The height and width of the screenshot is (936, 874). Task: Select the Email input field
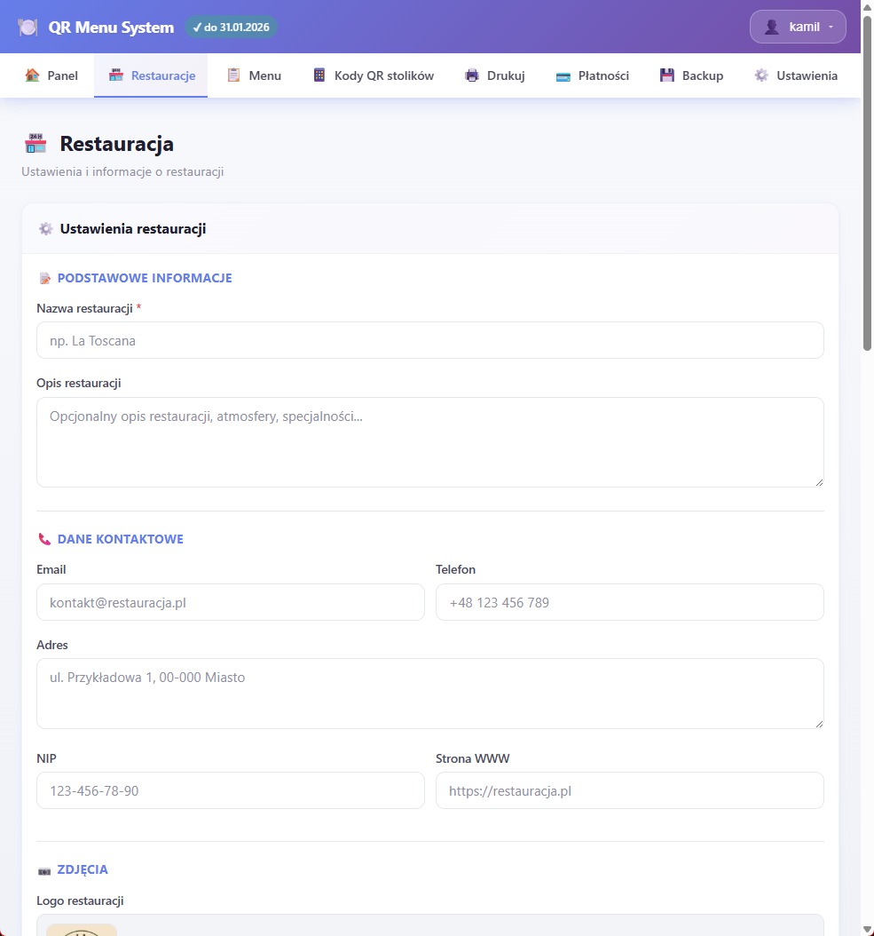pyautogui.click(x=230, y=602)
